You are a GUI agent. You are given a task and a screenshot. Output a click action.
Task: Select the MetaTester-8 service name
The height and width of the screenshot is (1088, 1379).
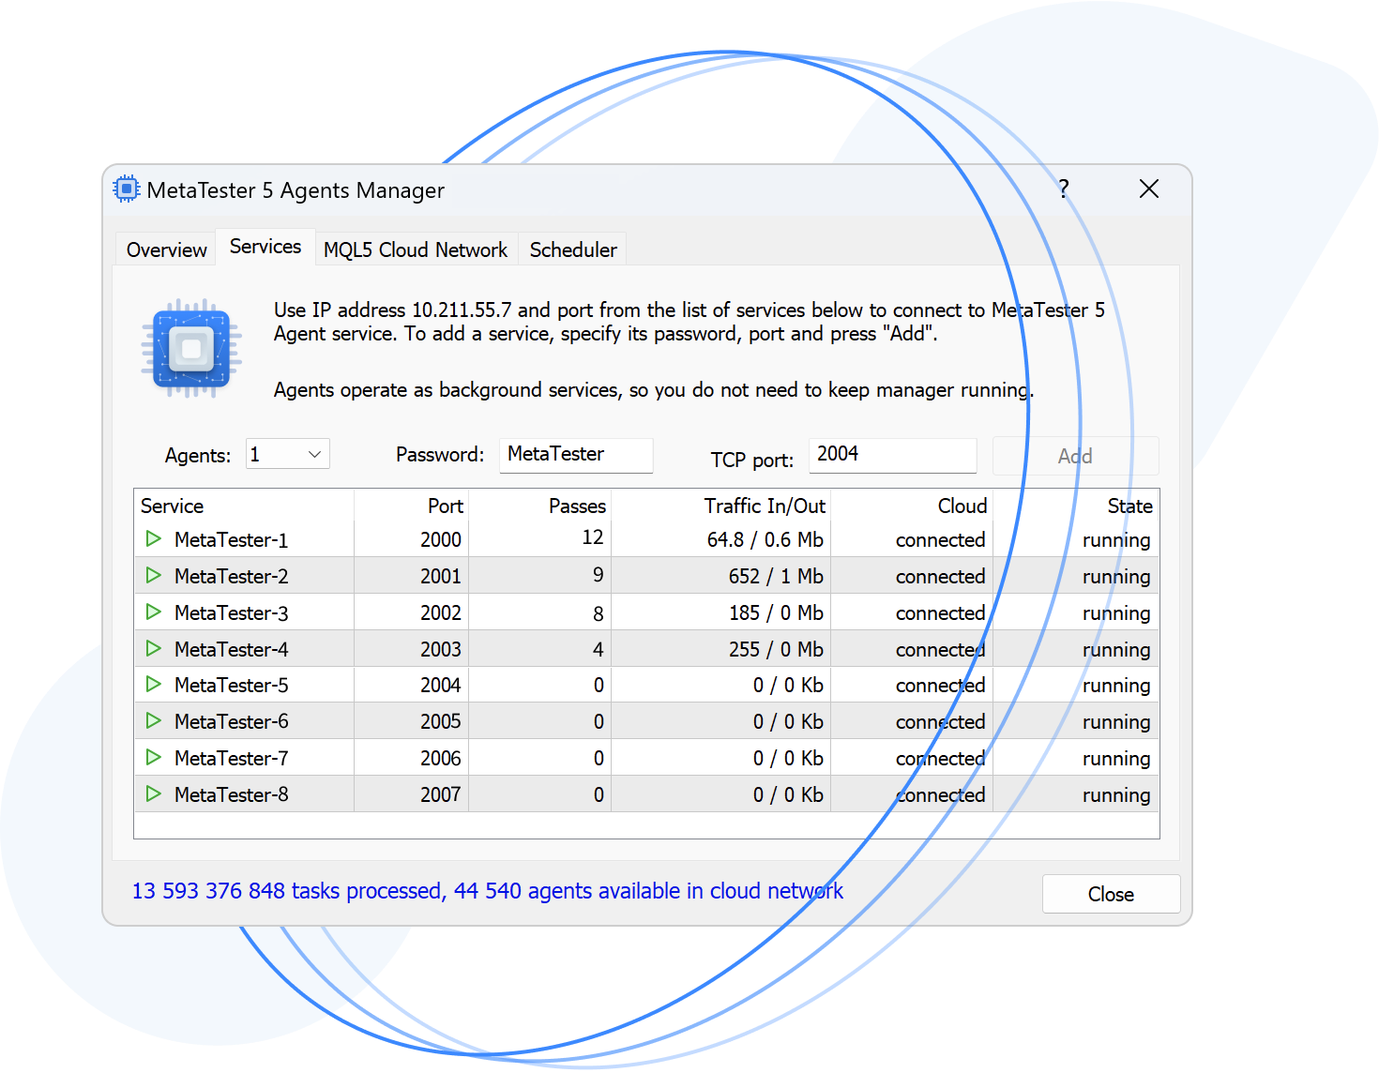click(x=231, y=794)
